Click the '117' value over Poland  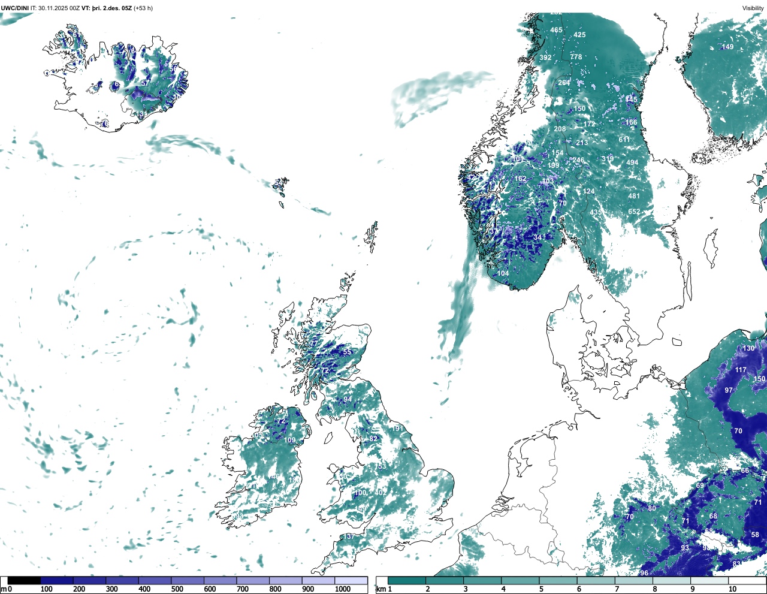[741, 370]
